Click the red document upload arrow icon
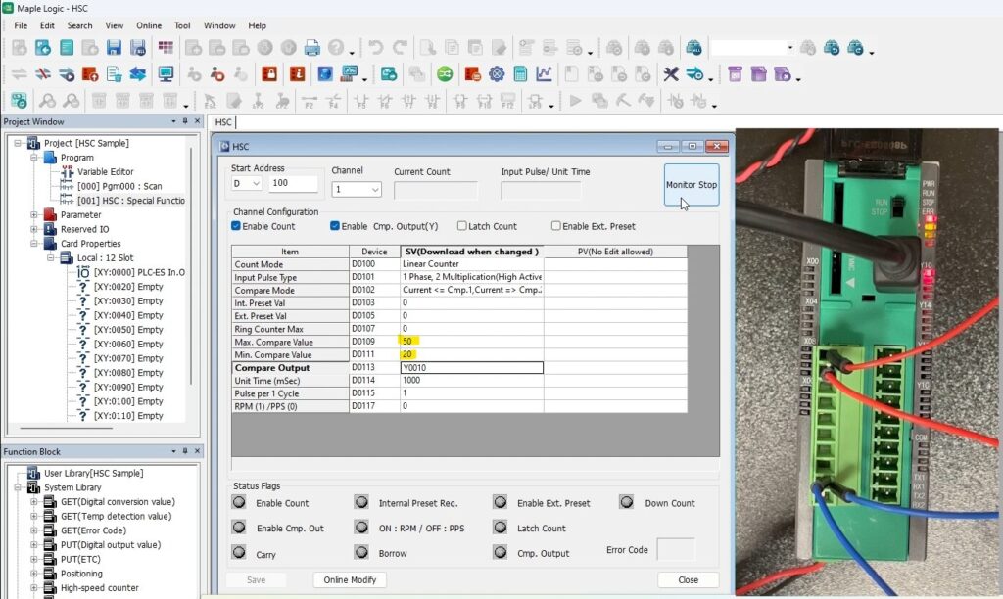This screenshot has width=1003, height=599. (90, 74)
